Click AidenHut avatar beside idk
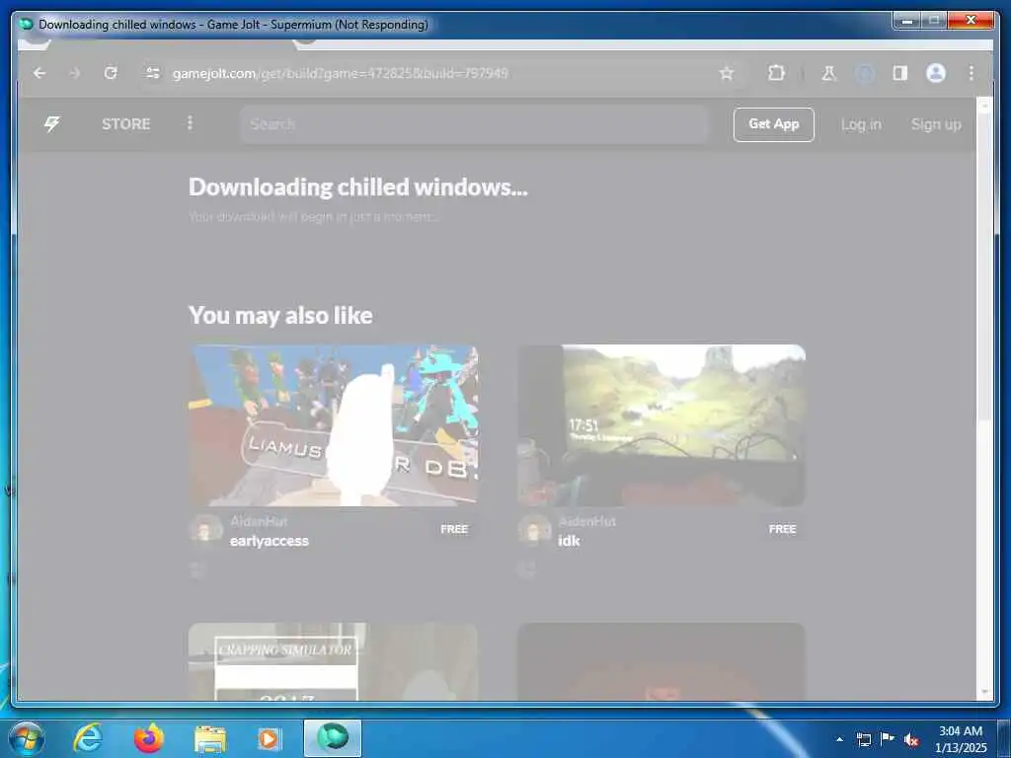This screenshot has height=758, width=1011. [534, 531]
